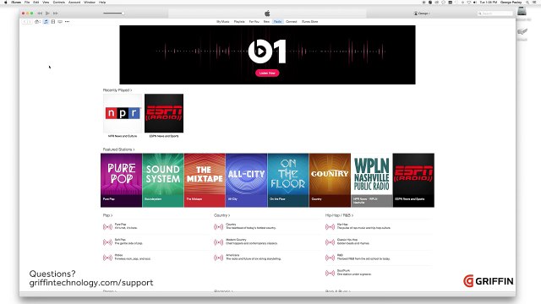Switch to the Connect tab
This screenshot has height=304, width=541.
(292, 22)
